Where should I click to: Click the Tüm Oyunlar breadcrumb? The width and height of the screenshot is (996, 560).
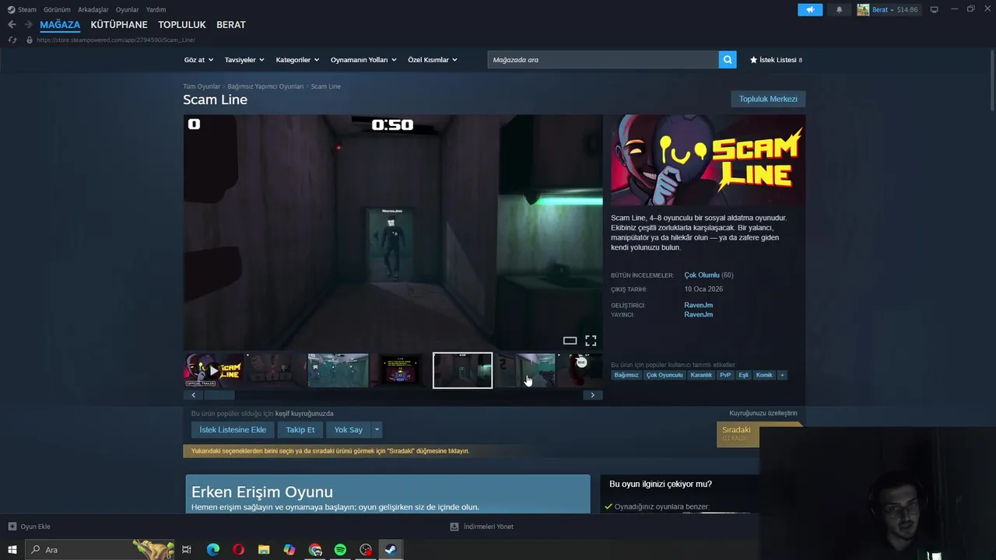[x=202, y=86]
